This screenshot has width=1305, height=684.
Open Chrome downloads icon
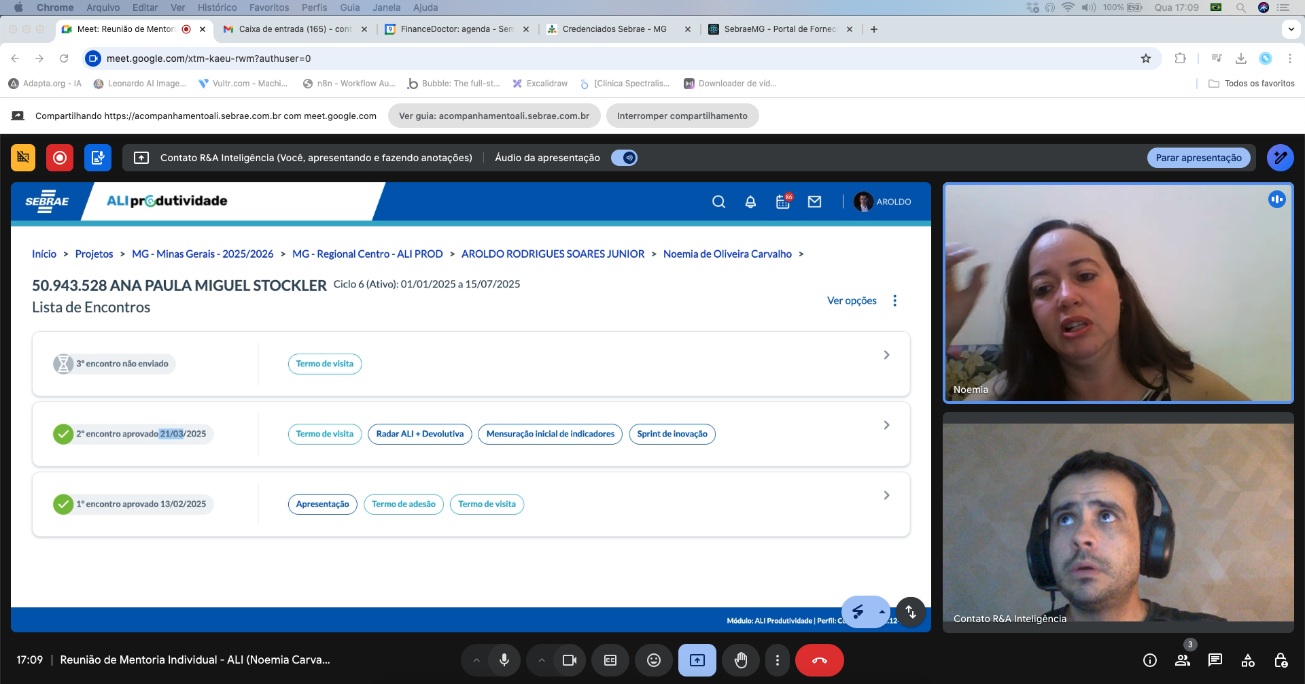(1241, 58)
